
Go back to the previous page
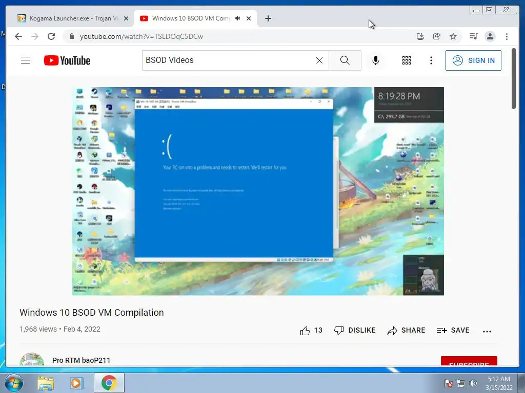point(18,36)
